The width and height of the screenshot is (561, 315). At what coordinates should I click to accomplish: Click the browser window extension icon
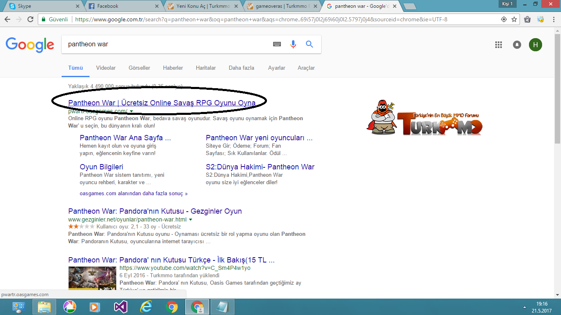[x=541, y=19]
